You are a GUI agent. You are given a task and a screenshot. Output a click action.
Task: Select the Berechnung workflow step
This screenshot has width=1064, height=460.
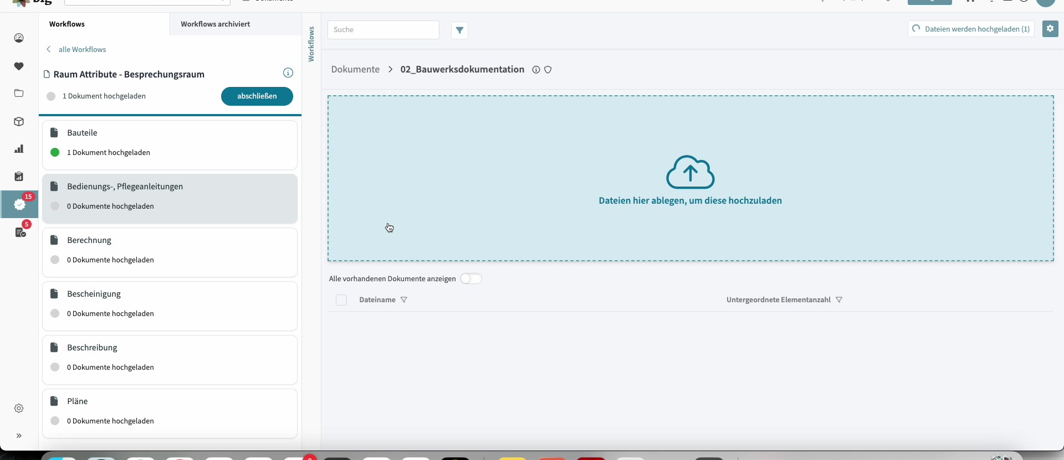point(170,252)
